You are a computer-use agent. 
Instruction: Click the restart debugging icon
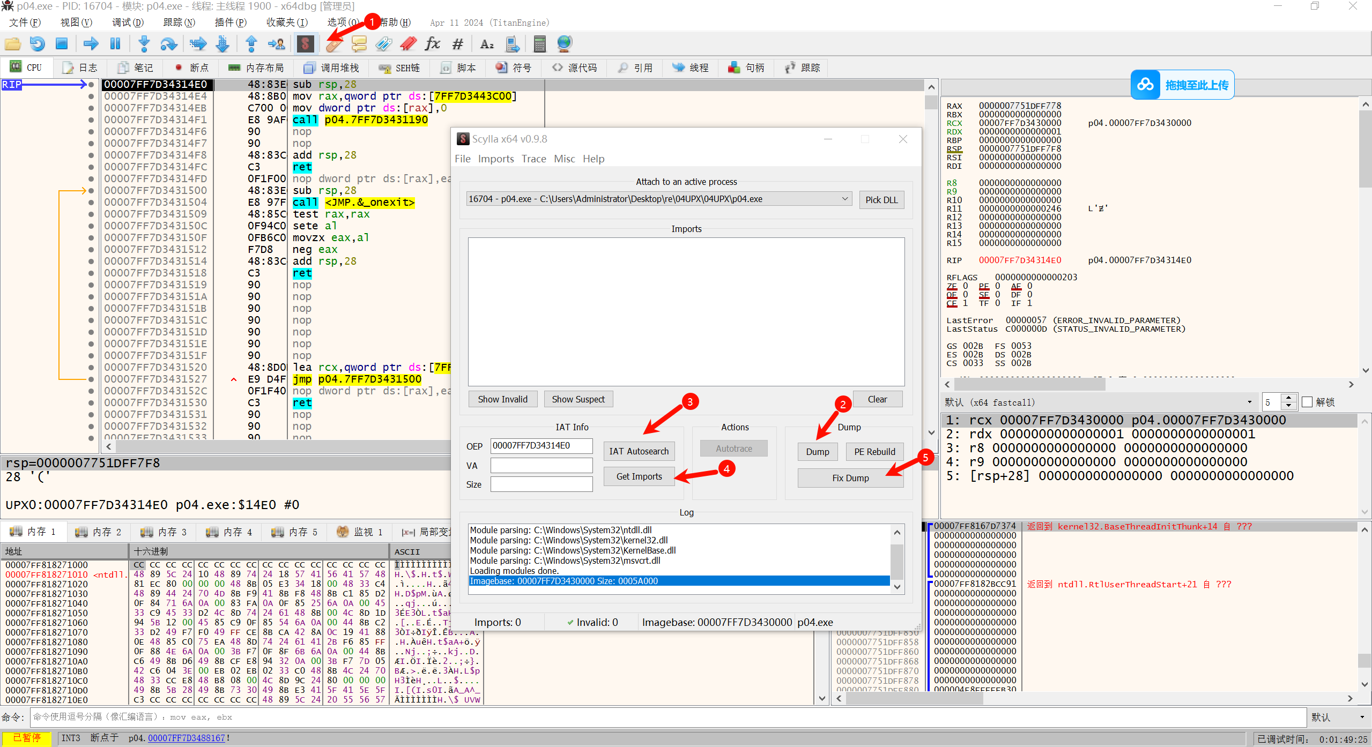(x=37, y=44)
